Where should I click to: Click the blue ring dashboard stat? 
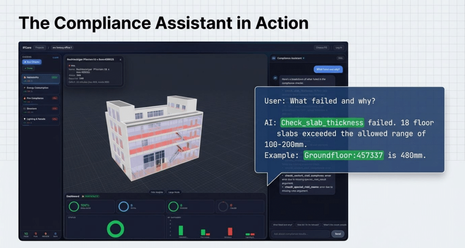pos(124,207)
